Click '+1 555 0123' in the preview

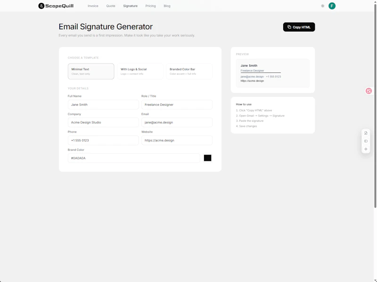273,77
